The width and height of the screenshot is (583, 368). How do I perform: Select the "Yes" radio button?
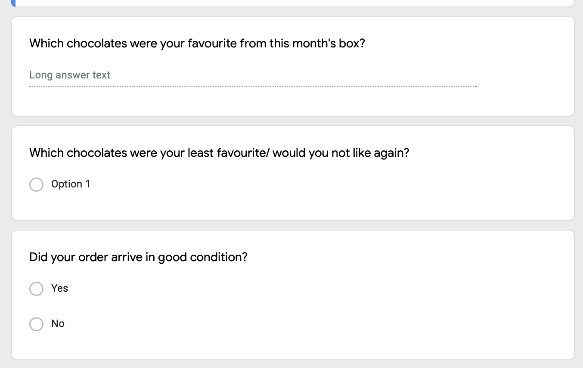coord(36,289)
